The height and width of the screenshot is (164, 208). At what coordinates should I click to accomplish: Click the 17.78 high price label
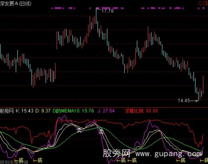pyautogui.click(x=108, y=11)
